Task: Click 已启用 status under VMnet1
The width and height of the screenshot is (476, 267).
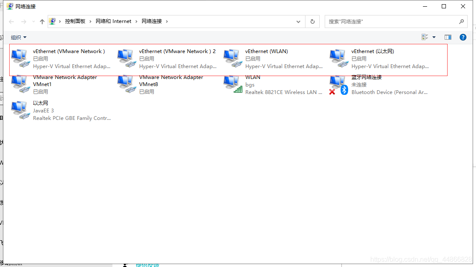Action: (x=41, y=92)
